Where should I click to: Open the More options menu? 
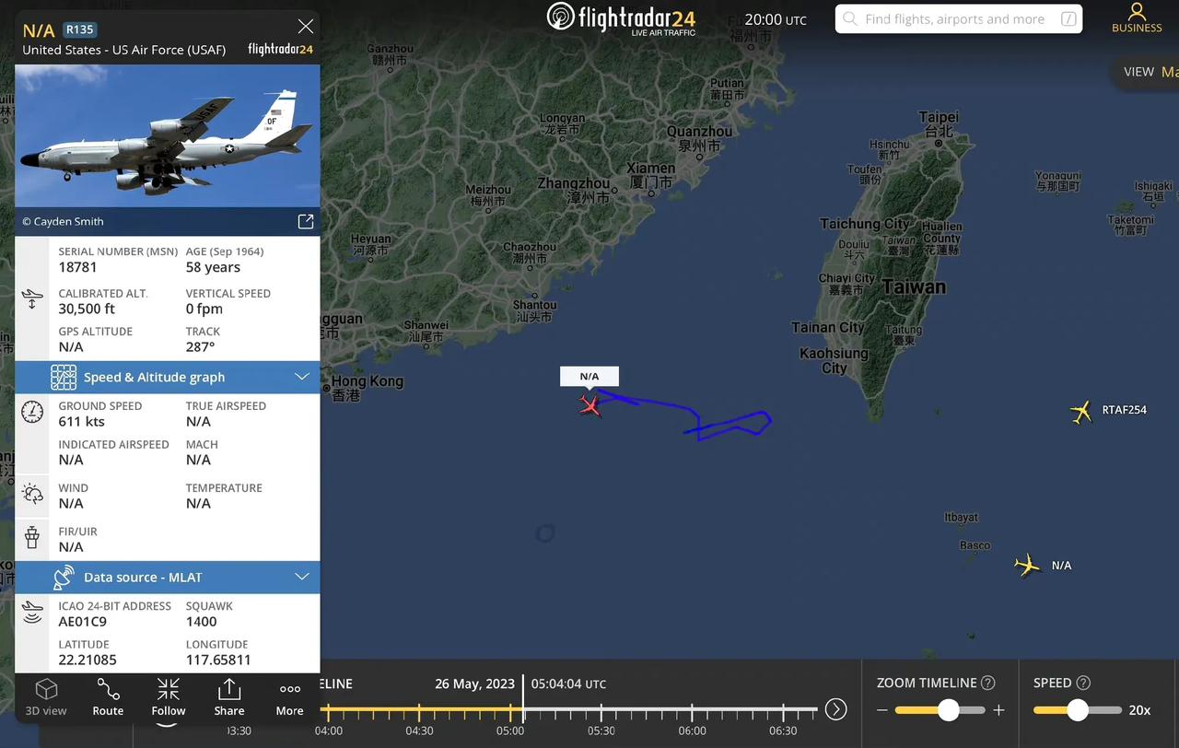(289, 699)
